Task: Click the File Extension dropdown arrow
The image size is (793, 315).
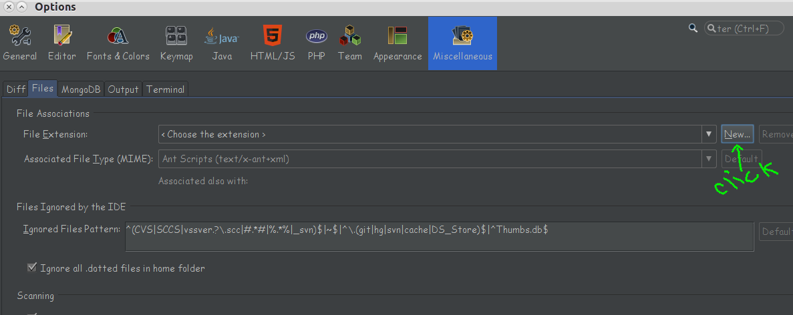Action: pyautogui.click(x=709, y=134)
